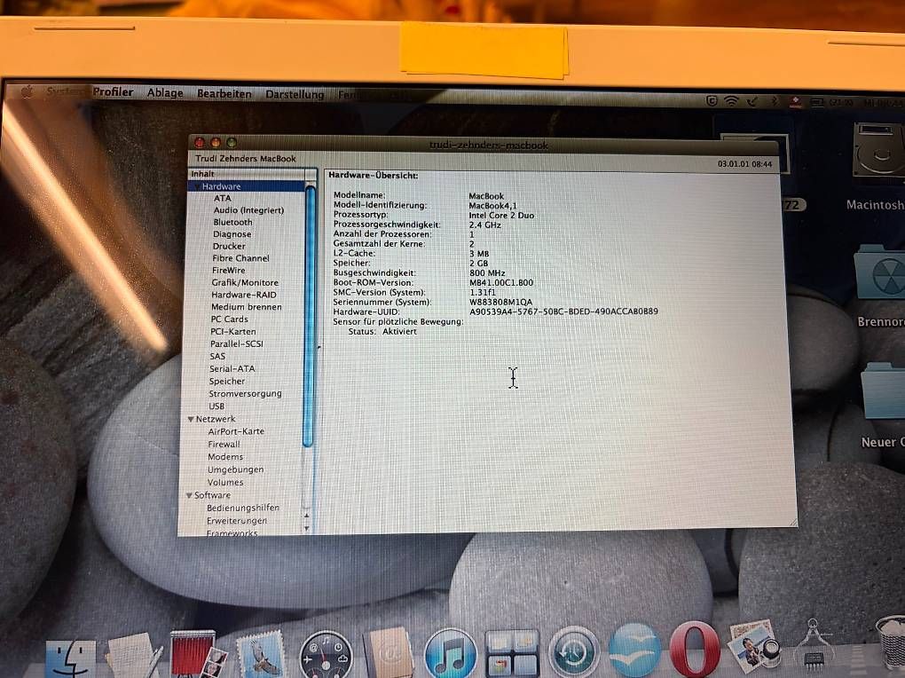Open the Ablage menu
The image size is (905, 678).
click(x=165, y=93)
